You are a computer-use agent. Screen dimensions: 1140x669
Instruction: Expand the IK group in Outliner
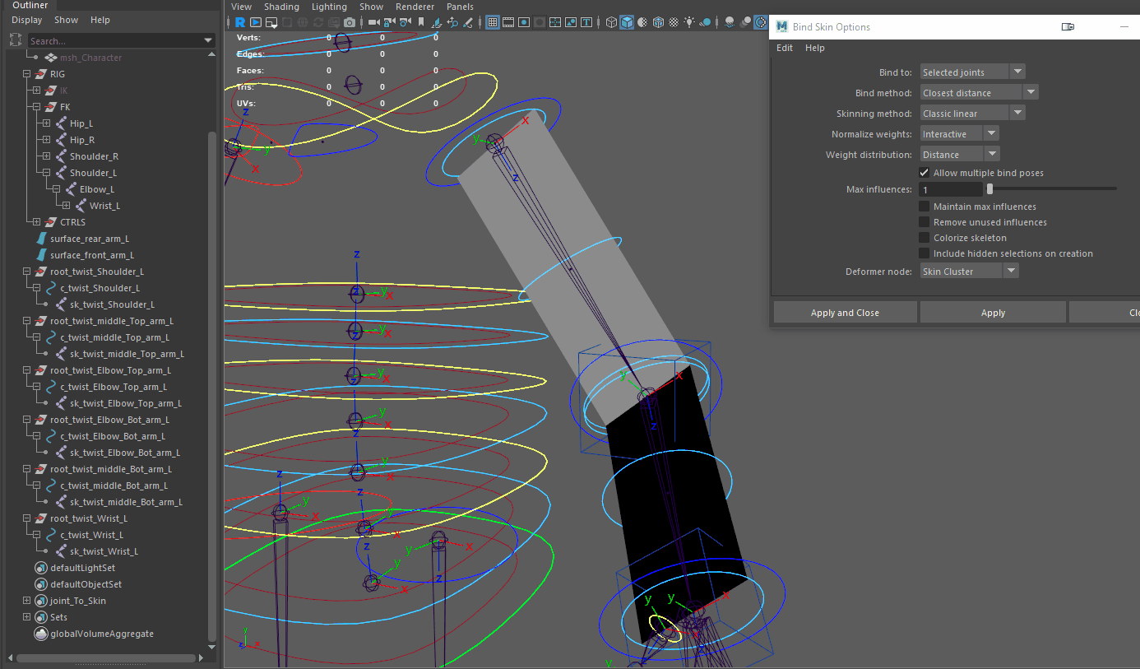36,91
